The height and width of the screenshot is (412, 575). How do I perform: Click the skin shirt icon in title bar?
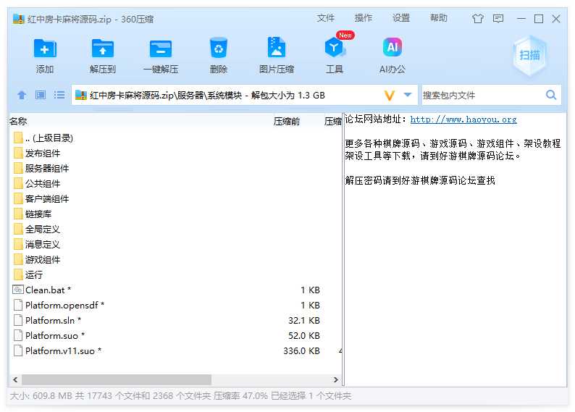pos(477,18)
